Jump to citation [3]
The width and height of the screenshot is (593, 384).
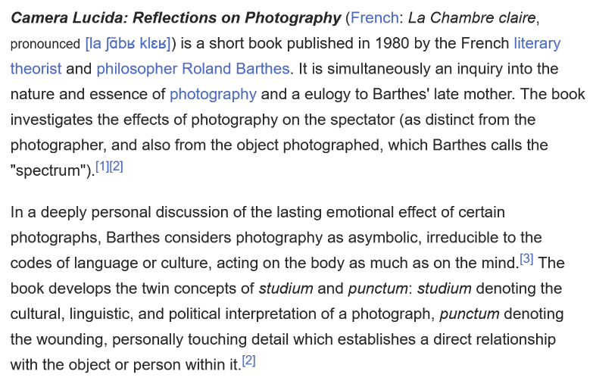(x=526, y=259)
